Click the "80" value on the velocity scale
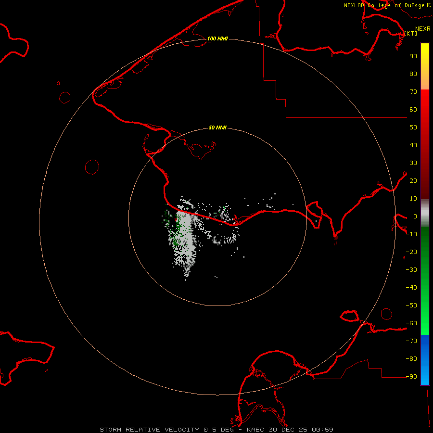433x433 pixels. coord(413,74)
